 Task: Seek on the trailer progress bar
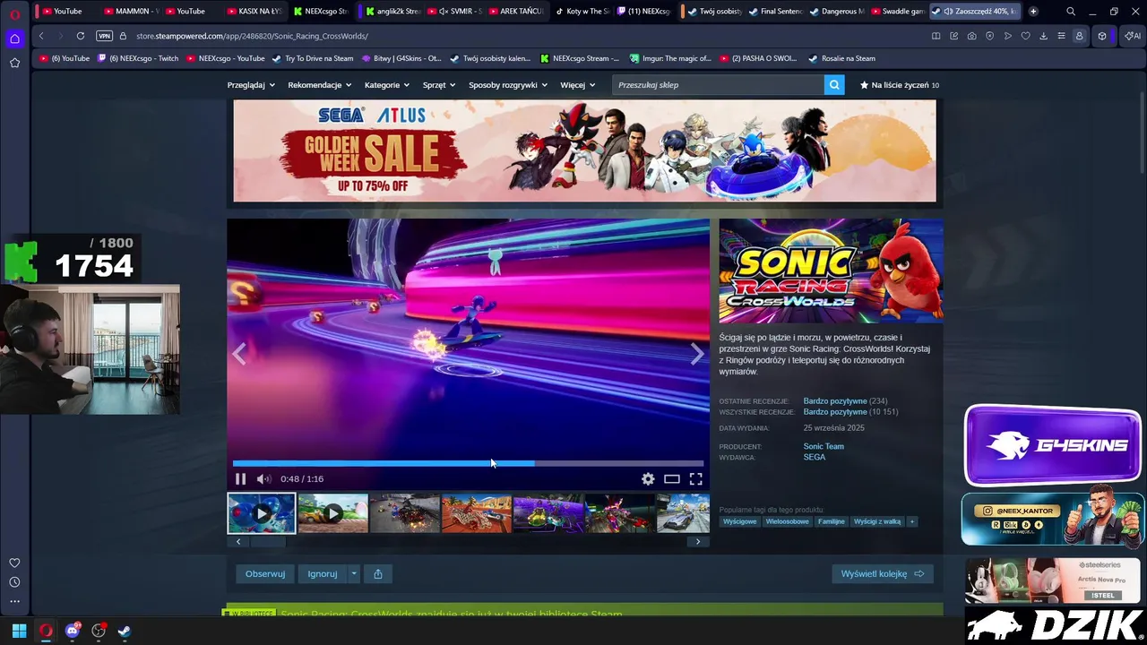[468, 463]
